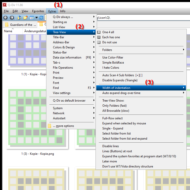Create a new folder with the star folder icon

25,18
